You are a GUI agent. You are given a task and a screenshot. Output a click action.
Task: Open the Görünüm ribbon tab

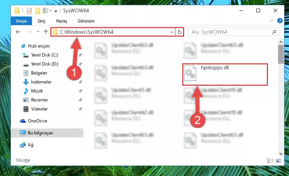pyautogui.click(x=86, y=21)
